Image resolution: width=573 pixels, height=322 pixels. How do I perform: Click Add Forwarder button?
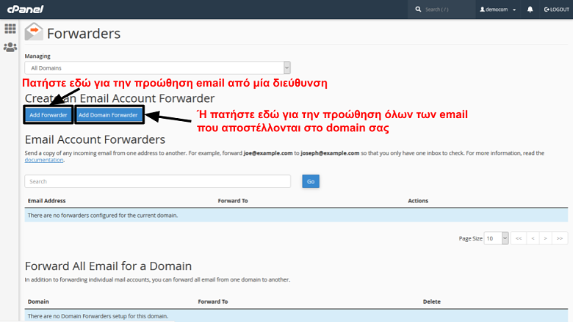tap(48, 115)
